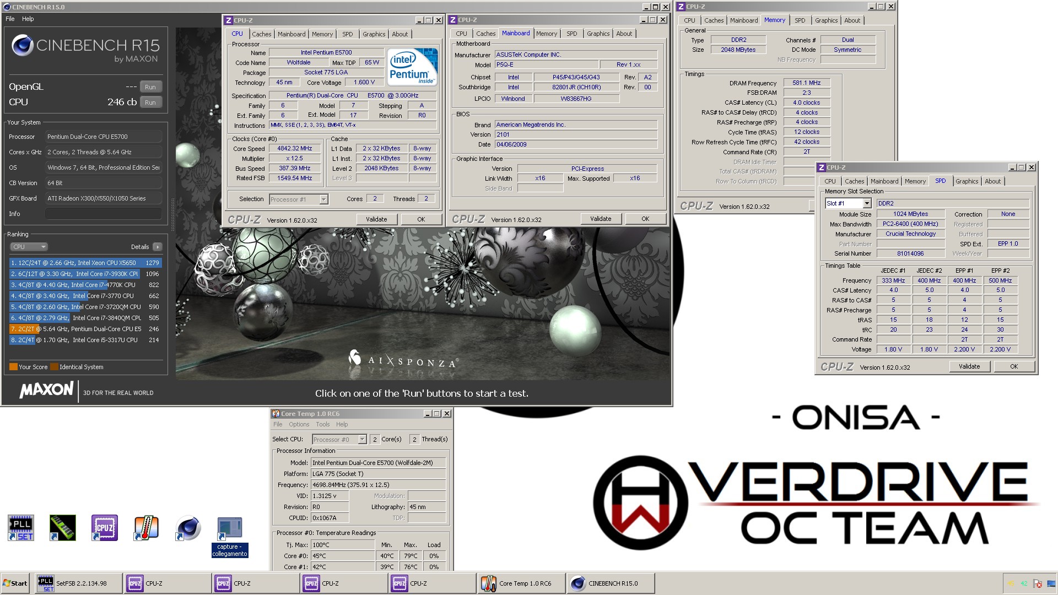Switch to the Mainboard tab in the SPD CPU-Z window
Image resolution: width=1058 pixels, height=595 pixels.
[884, 181]
